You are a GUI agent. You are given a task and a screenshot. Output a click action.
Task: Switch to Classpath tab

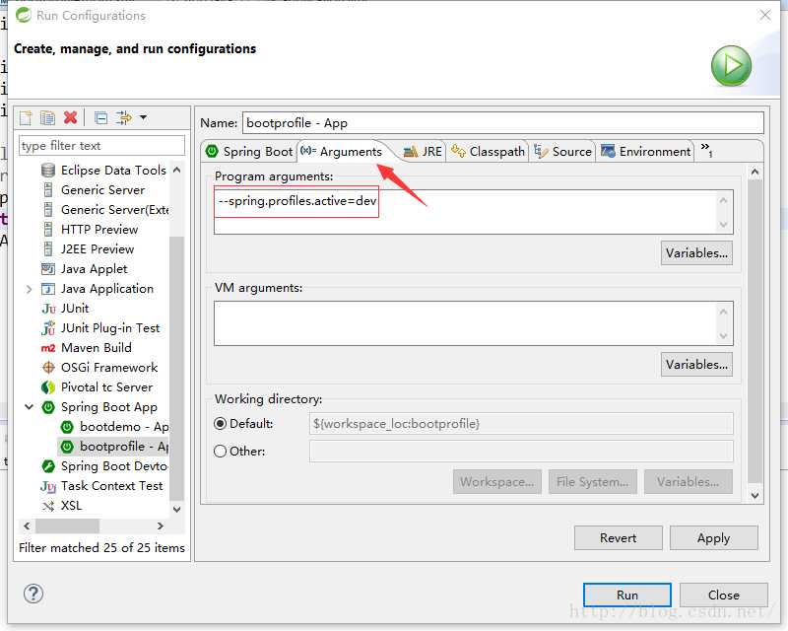pos(488,151)
